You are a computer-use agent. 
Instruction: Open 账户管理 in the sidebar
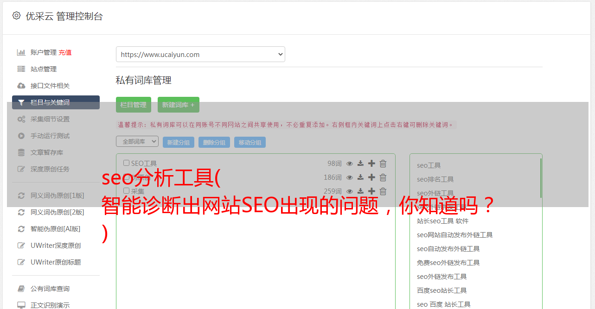[43, 52]
